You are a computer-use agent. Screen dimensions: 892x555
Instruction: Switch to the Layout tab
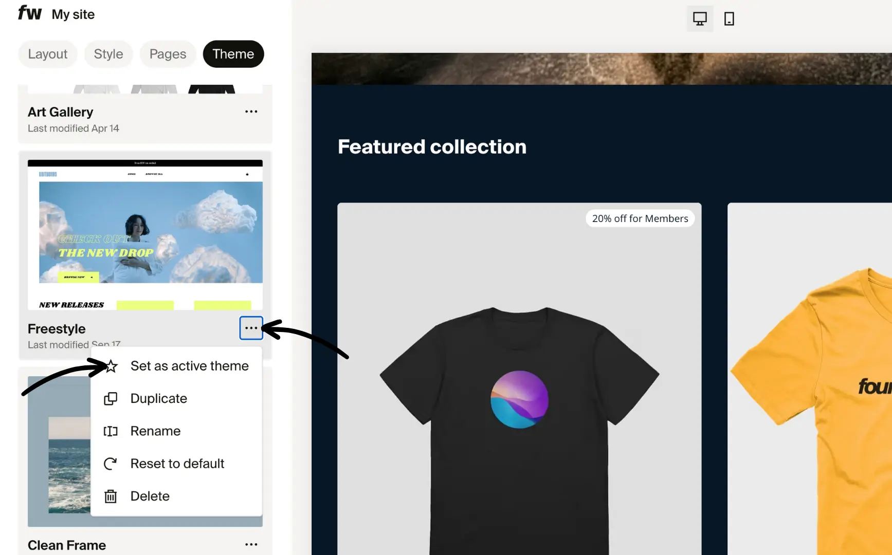[x=47, y=53]
